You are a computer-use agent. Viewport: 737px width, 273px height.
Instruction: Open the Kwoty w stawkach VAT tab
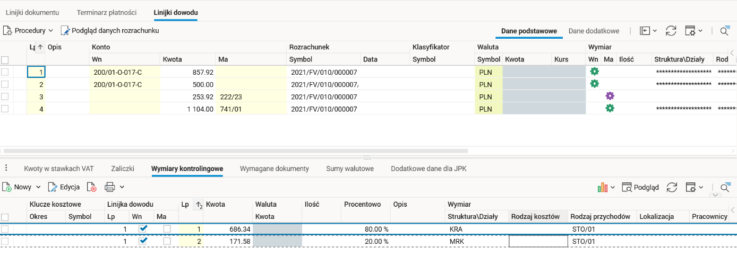coord(58,169)
